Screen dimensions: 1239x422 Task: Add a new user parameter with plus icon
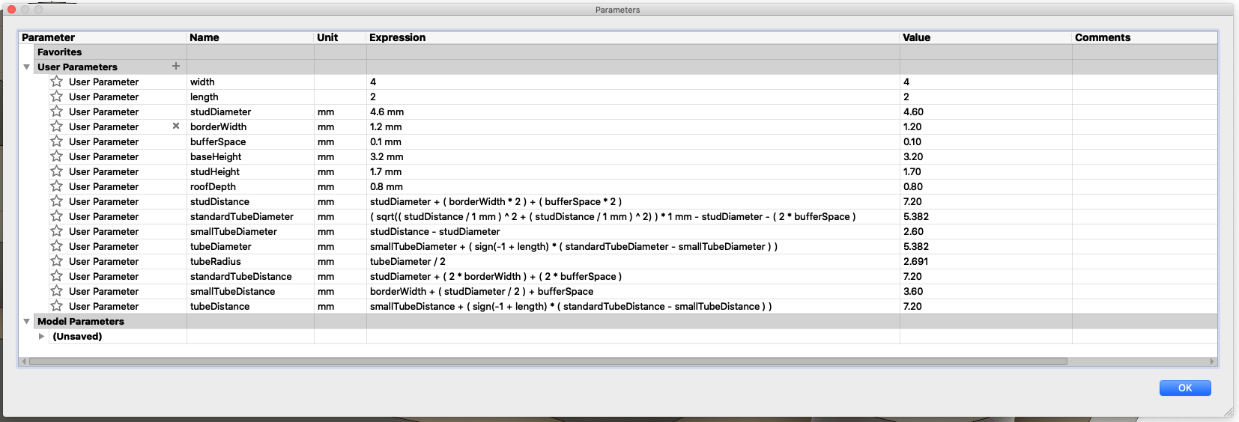coord(176,66)
